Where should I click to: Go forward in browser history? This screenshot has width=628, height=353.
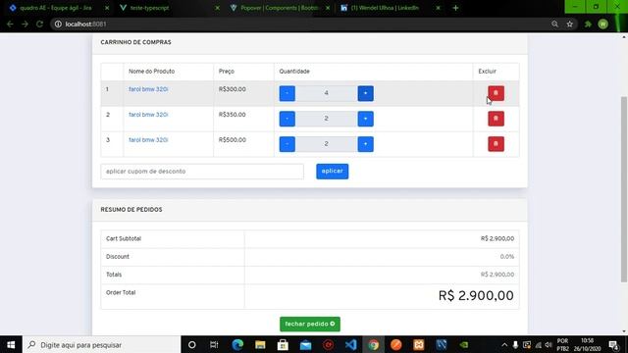coord(25,24)
